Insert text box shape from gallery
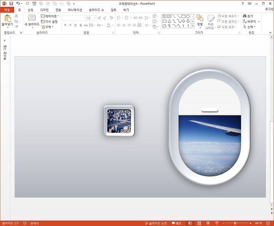The image size is (274, 226). [x=164, y=16]
